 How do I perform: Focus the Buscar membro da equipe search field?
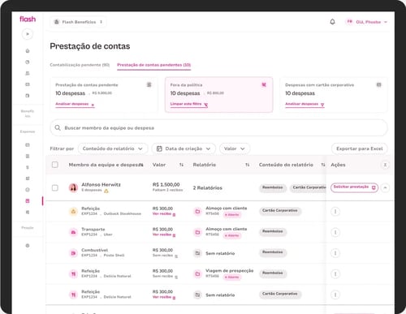218,127
